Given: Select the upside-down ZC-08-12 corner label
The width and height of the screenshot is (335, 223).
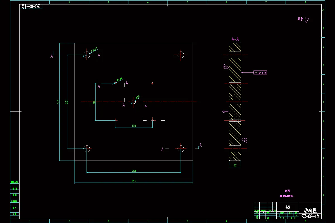Looking at the screenshot, I should (31, 6).
